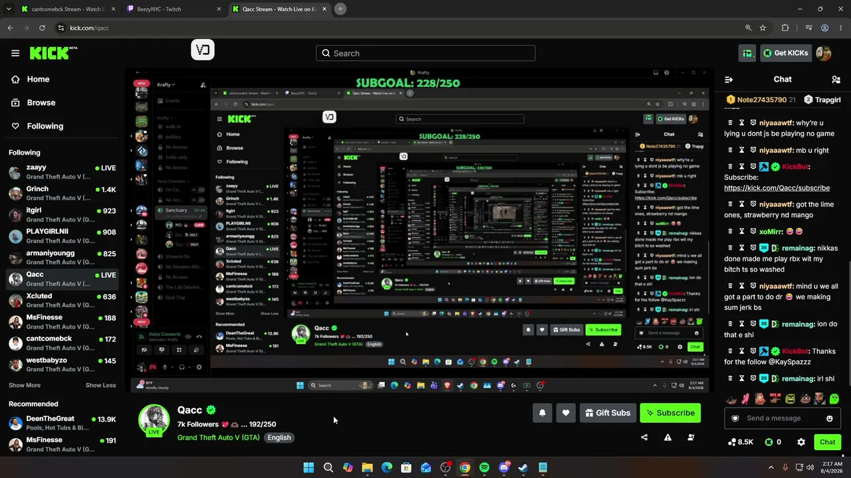Viewport: 851px width, 478px height.
Task: Insert the green blob quick emote
Action: tap(834, 399)
